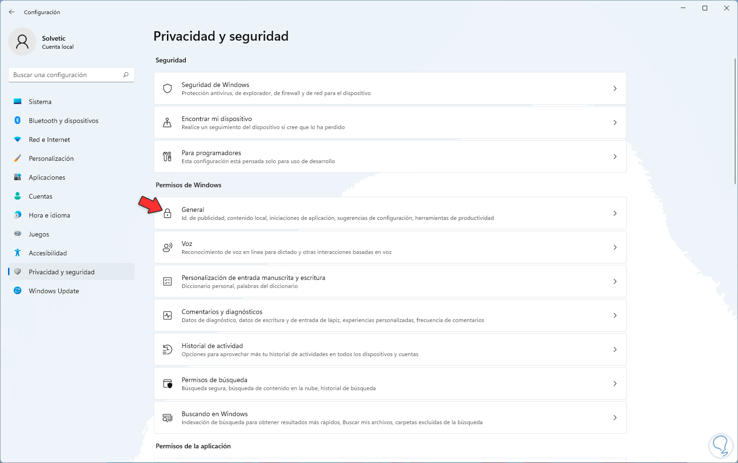
Task: Open the Sistema section in sidebar
Action: (x=40, y=102)
